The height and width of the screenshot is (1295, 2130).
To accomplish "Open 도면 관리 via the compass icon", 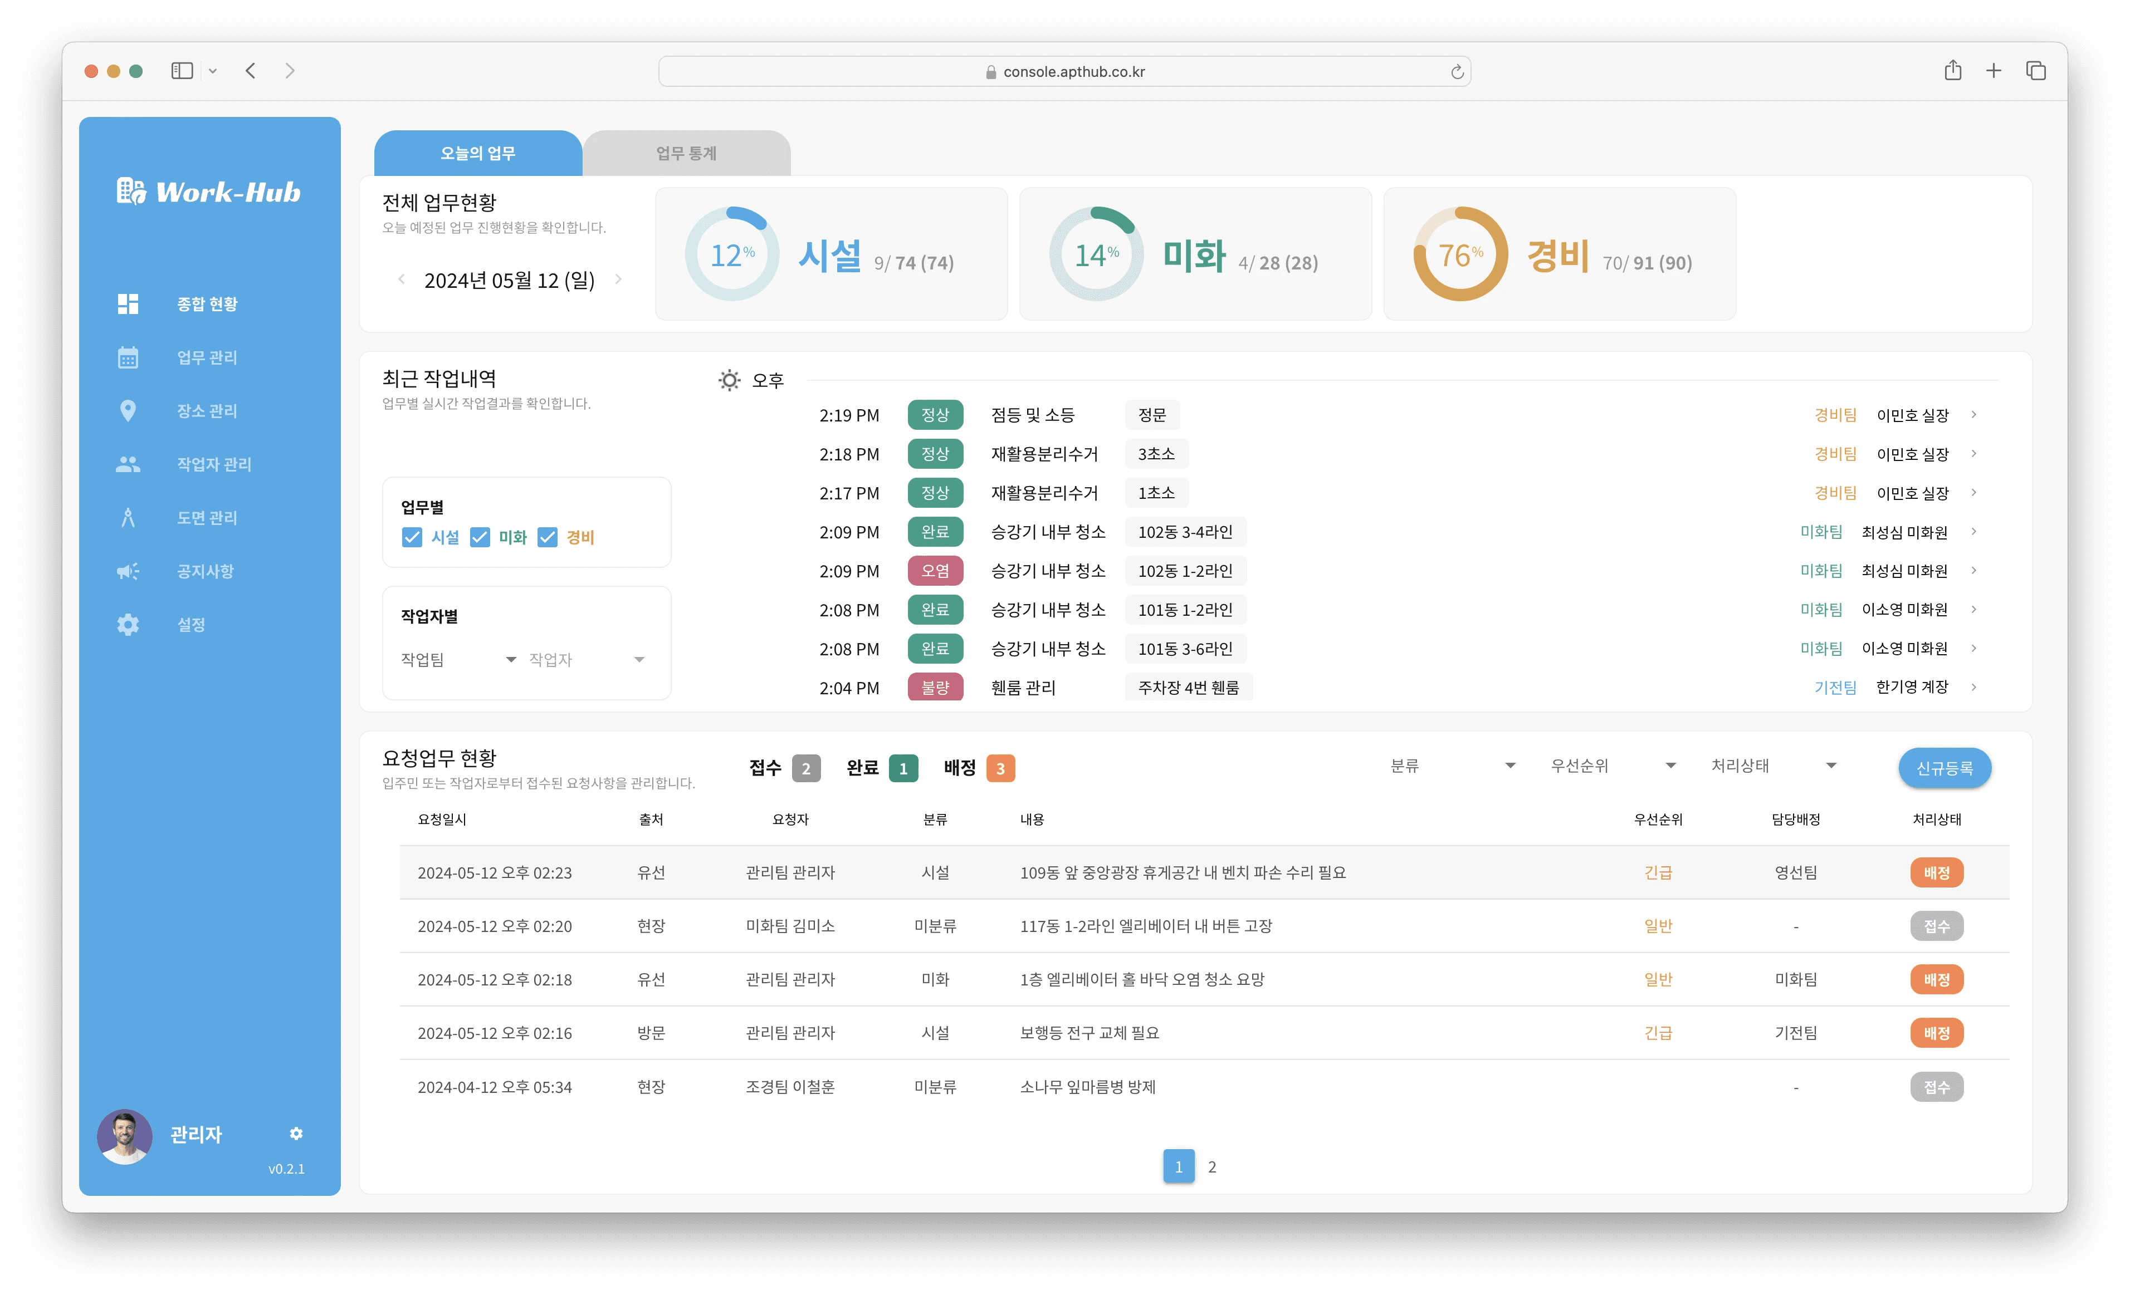I will (x=128, y=518).
